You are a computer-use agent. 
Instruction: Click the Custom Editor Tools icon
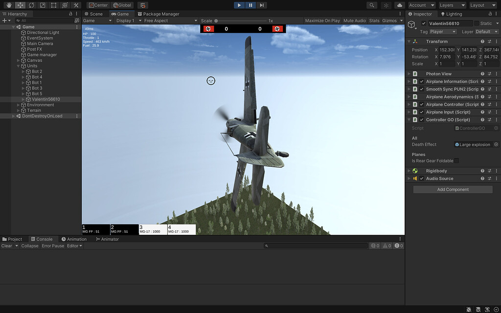76,5
